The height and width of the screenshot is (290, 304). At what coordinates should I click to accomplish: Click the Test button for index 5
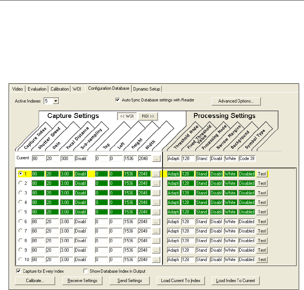point(262,212)
